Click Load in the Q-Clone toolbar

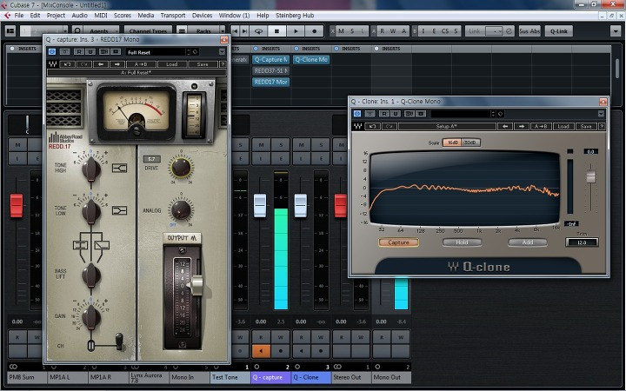[563, 126]
